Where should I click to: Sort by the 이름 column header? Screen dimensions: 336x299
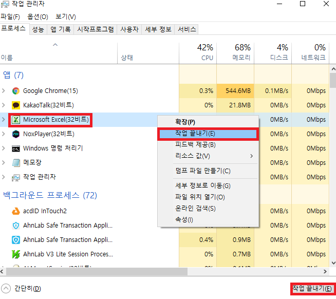[x=59, y=53]
